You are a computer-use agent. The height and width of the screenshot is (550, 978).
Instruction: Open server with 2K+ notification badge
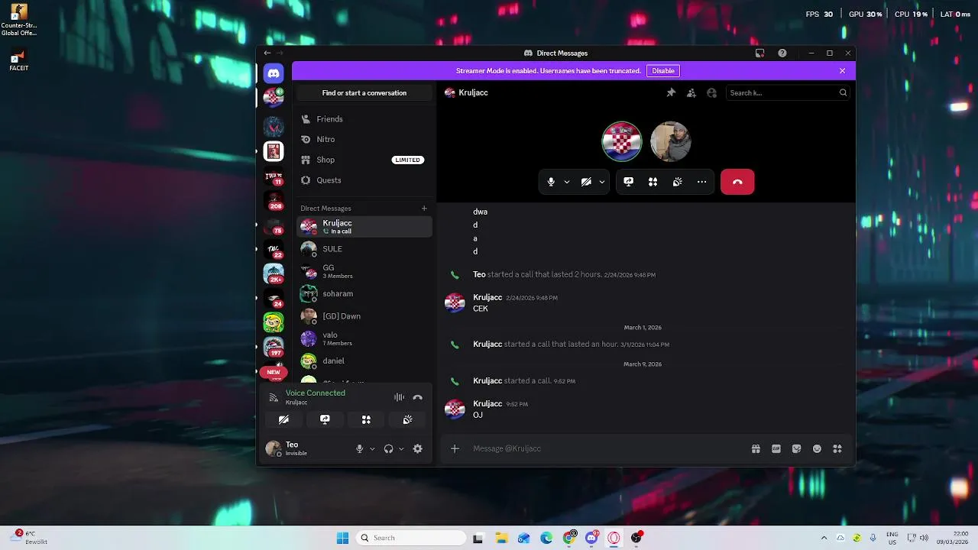point(274,273)
